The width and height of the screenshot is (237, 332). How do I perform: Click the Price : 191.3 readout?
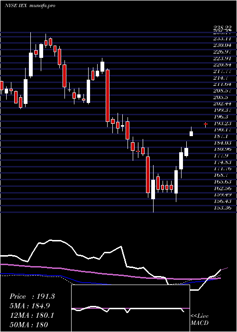pyautogui.click(x=32, y=296)
